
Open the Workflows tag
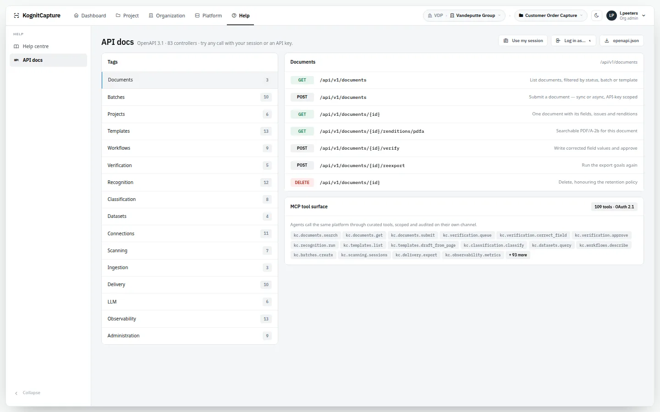pyautogui.click(x=190, y=148)
